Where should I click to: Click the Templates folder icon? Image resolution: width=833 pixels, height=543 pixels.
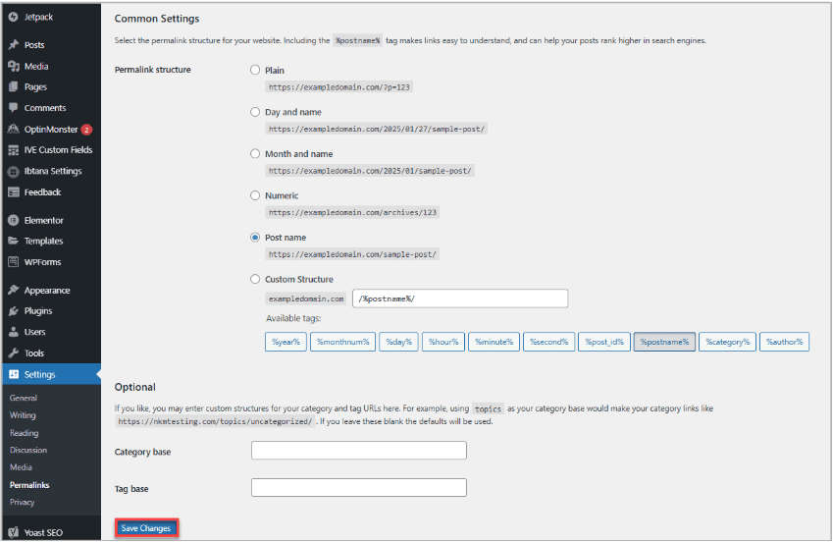(14, 241)
